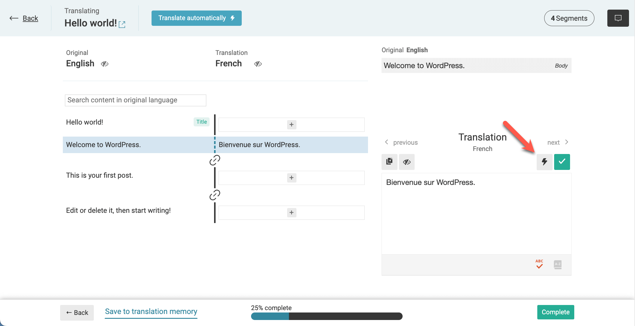Image resolution: width=635 pixels, height=326 pixels.
Task: Open the comments panel icon
Action: pyautogui.click(x=618, y=18)
